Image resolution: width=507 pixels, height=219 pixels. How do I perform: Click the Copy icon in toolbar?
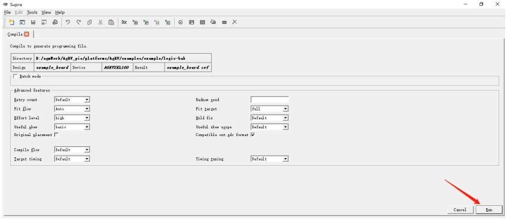tap(89, 22)
